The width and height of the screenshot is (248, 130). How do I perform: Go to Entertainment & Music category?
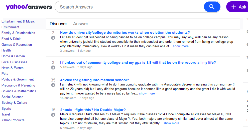pos(18,21)
